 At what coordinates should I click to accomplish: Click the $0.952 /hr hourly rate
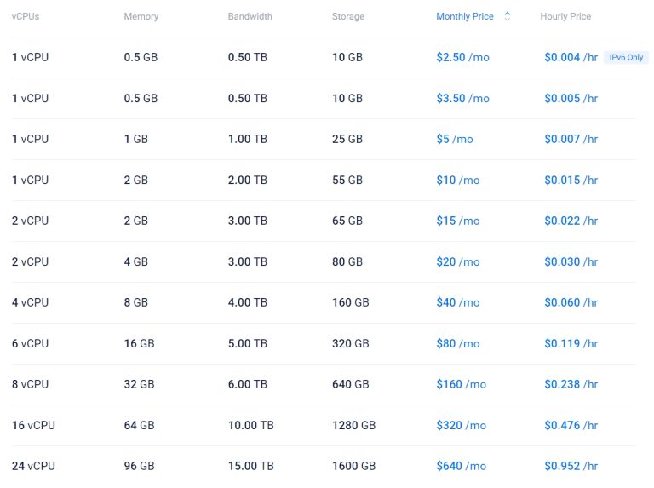tap(571, 466)
